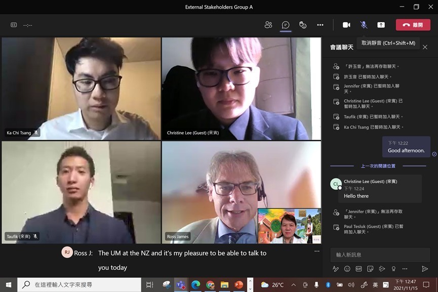Click the Windows taskbar search box
Screen dimensions: 438x292
[x=79, y=285]
